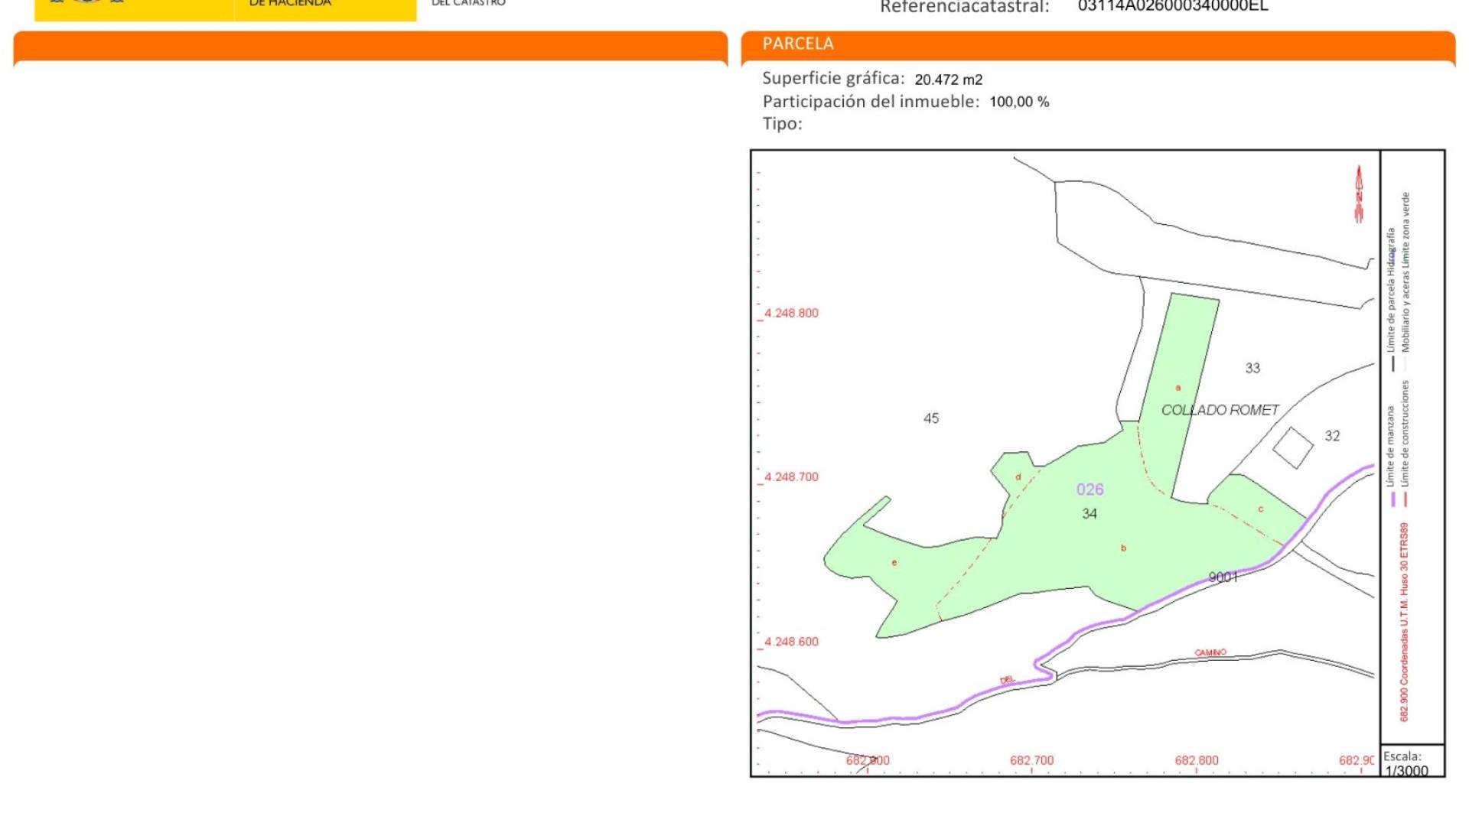Screen dimensions: 1469x826
Task: Click the small diamond building in parcel 32
Action: click(x=1293, y=447)
